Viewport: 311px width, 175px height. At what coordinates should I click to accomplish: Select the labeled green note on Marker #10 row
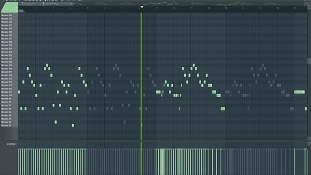[218, 95]
